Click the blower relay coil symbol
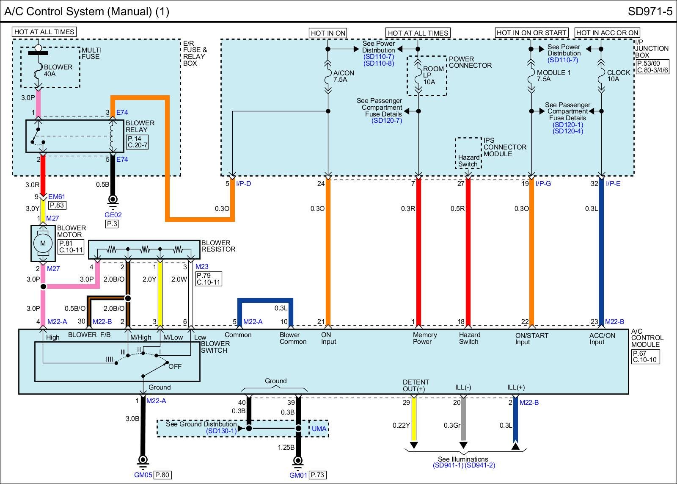Image resolution: width=677 pixels, height=484 pixels. (x=113, y=136)
